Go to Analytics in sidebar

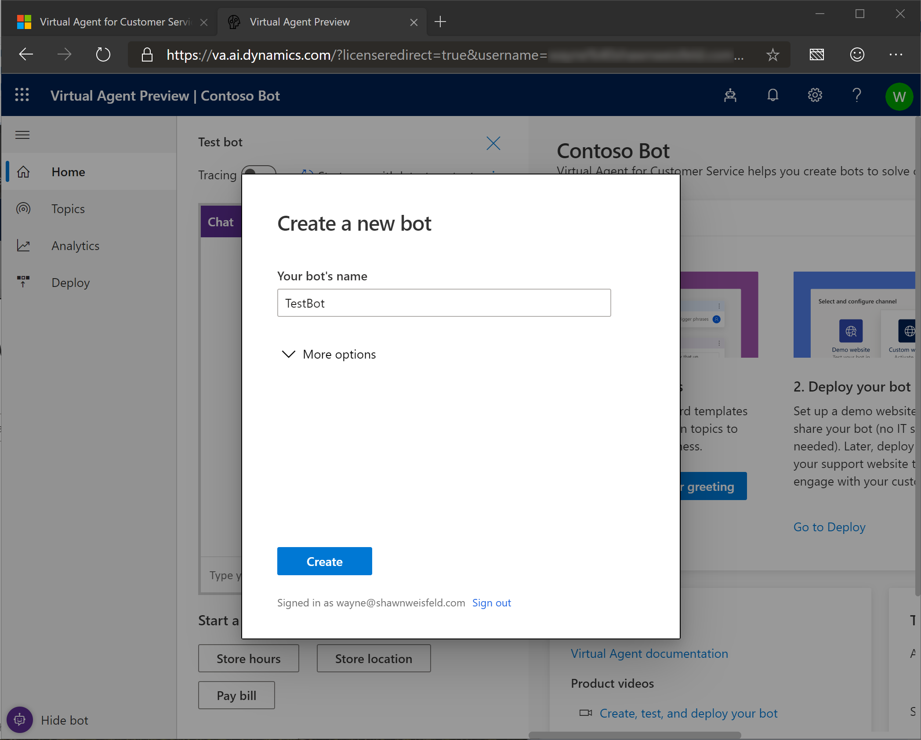[x=75, y=246]
